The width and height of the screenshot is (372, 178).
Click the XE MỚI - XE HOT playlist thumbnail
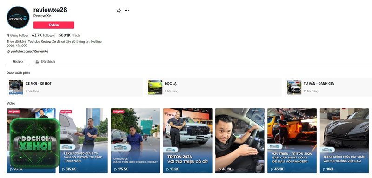(16, 87)
